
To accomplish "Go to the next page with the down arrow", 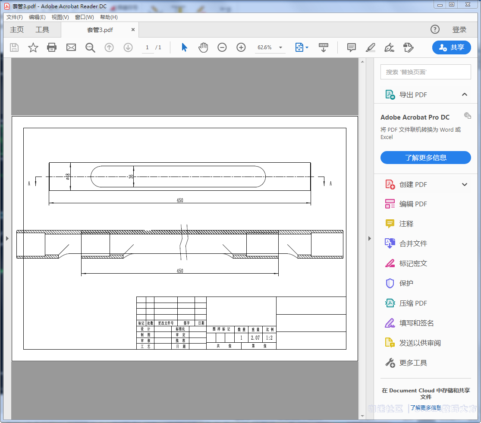I will coord(128,47).
